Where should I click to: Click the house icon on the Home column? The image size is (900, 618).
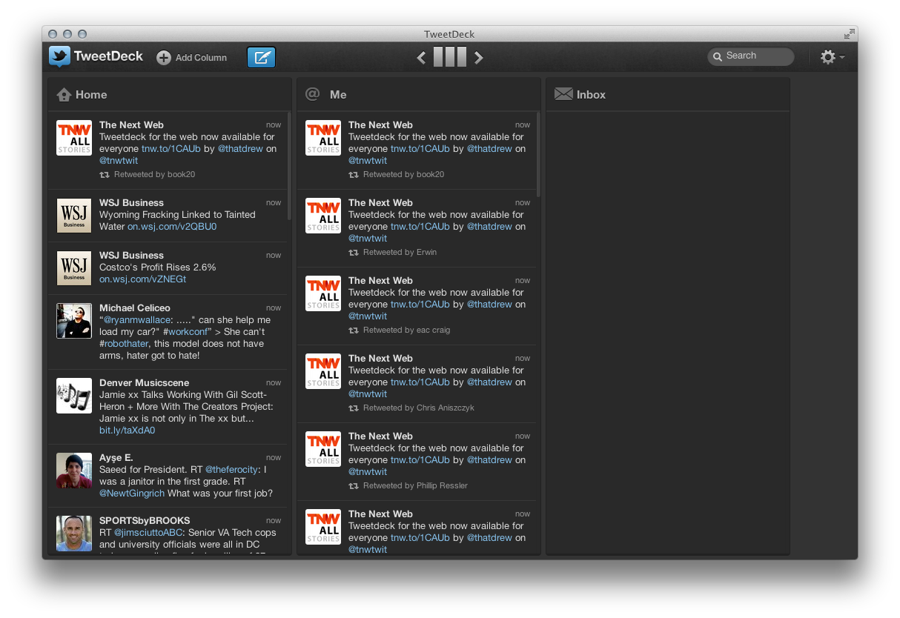(x=64, y=94)
